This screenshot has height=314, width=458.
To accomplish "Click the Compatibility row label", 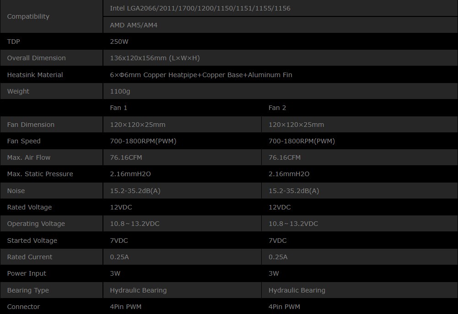I will pyautogui.click(x=28, y=16).
